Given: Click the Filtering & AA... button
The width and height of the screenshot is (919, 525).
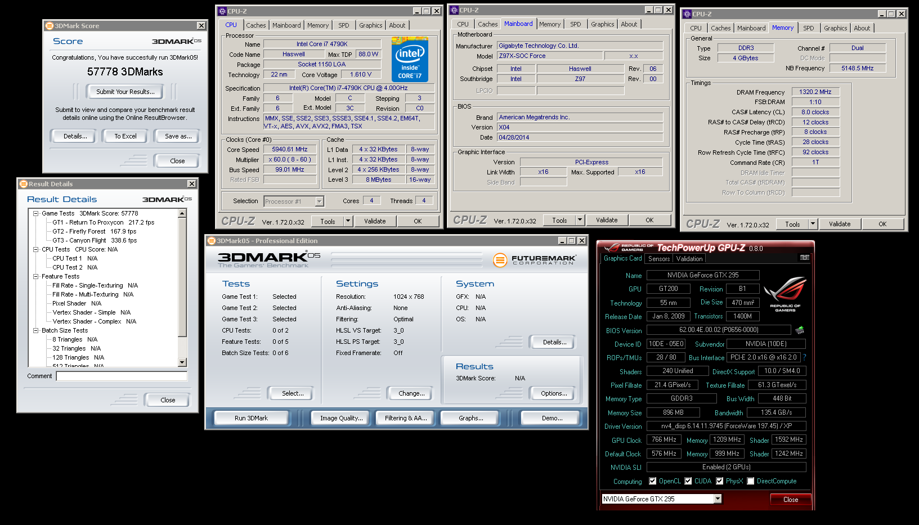Looking at the screenshot, I should [406, 418].
